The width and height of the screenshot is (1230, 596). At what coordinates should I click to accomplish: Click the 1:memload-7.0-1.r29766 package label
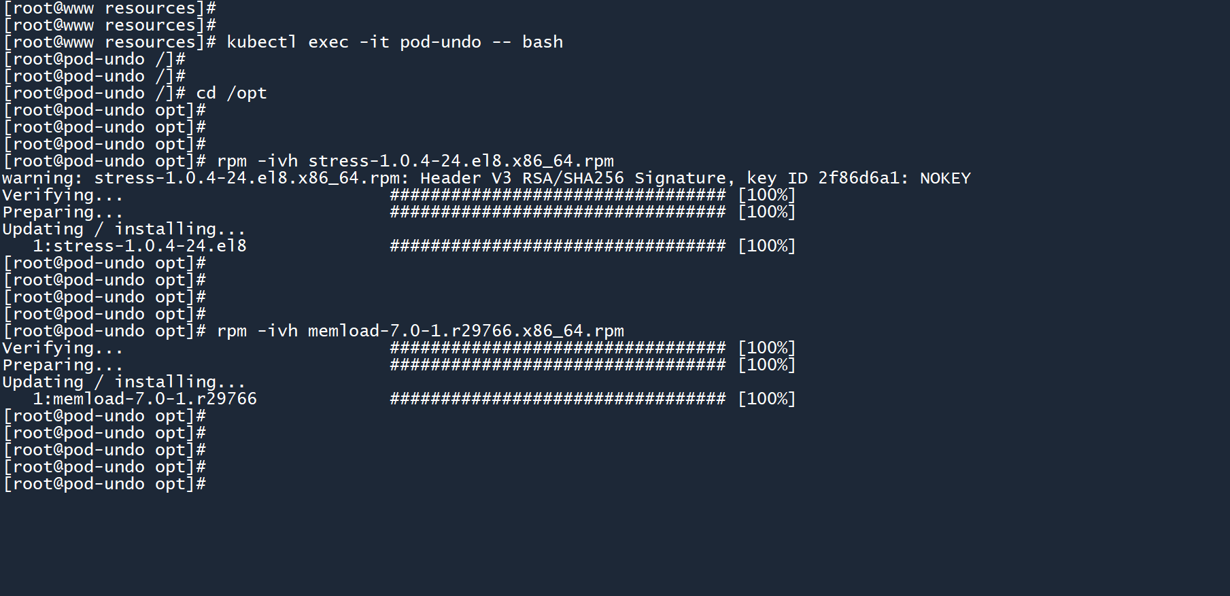coord(145,399)
